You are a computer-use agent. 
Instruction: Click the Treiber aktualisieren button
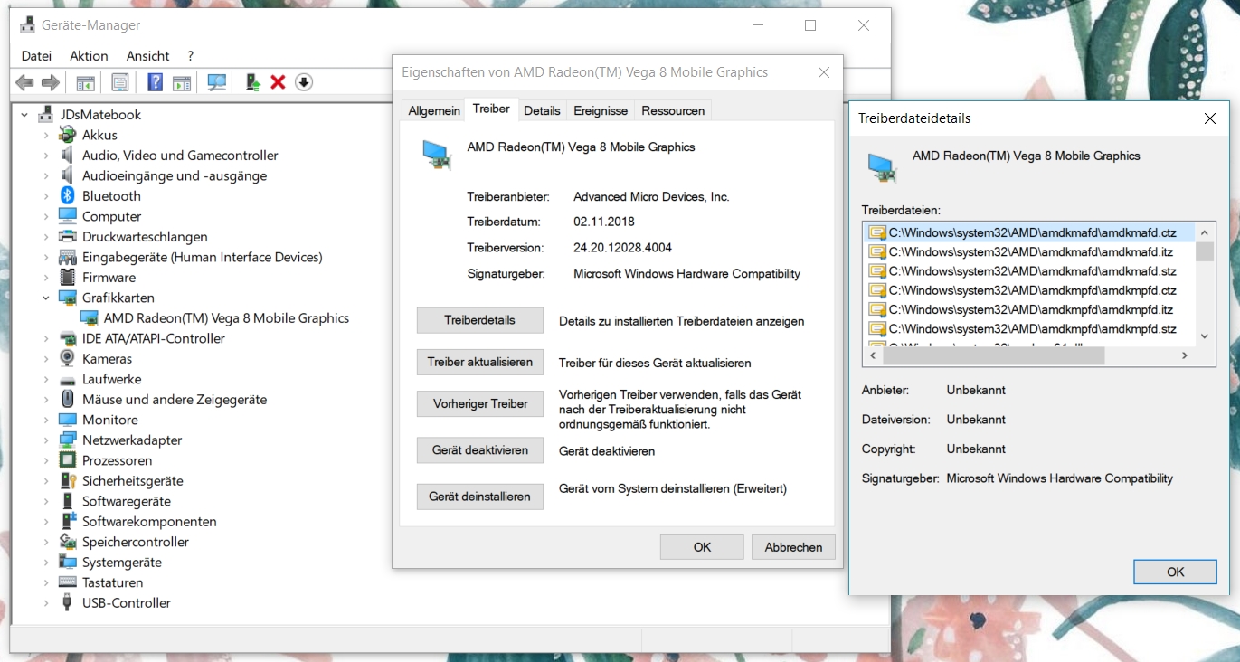479,362
